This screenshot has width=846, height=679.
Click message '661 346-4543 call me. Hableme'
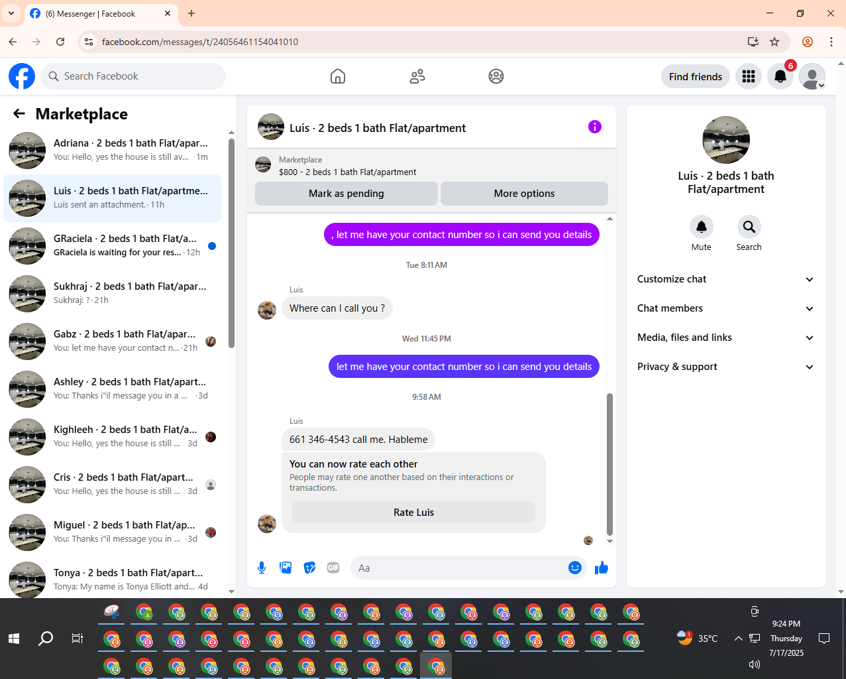[358, 440]
